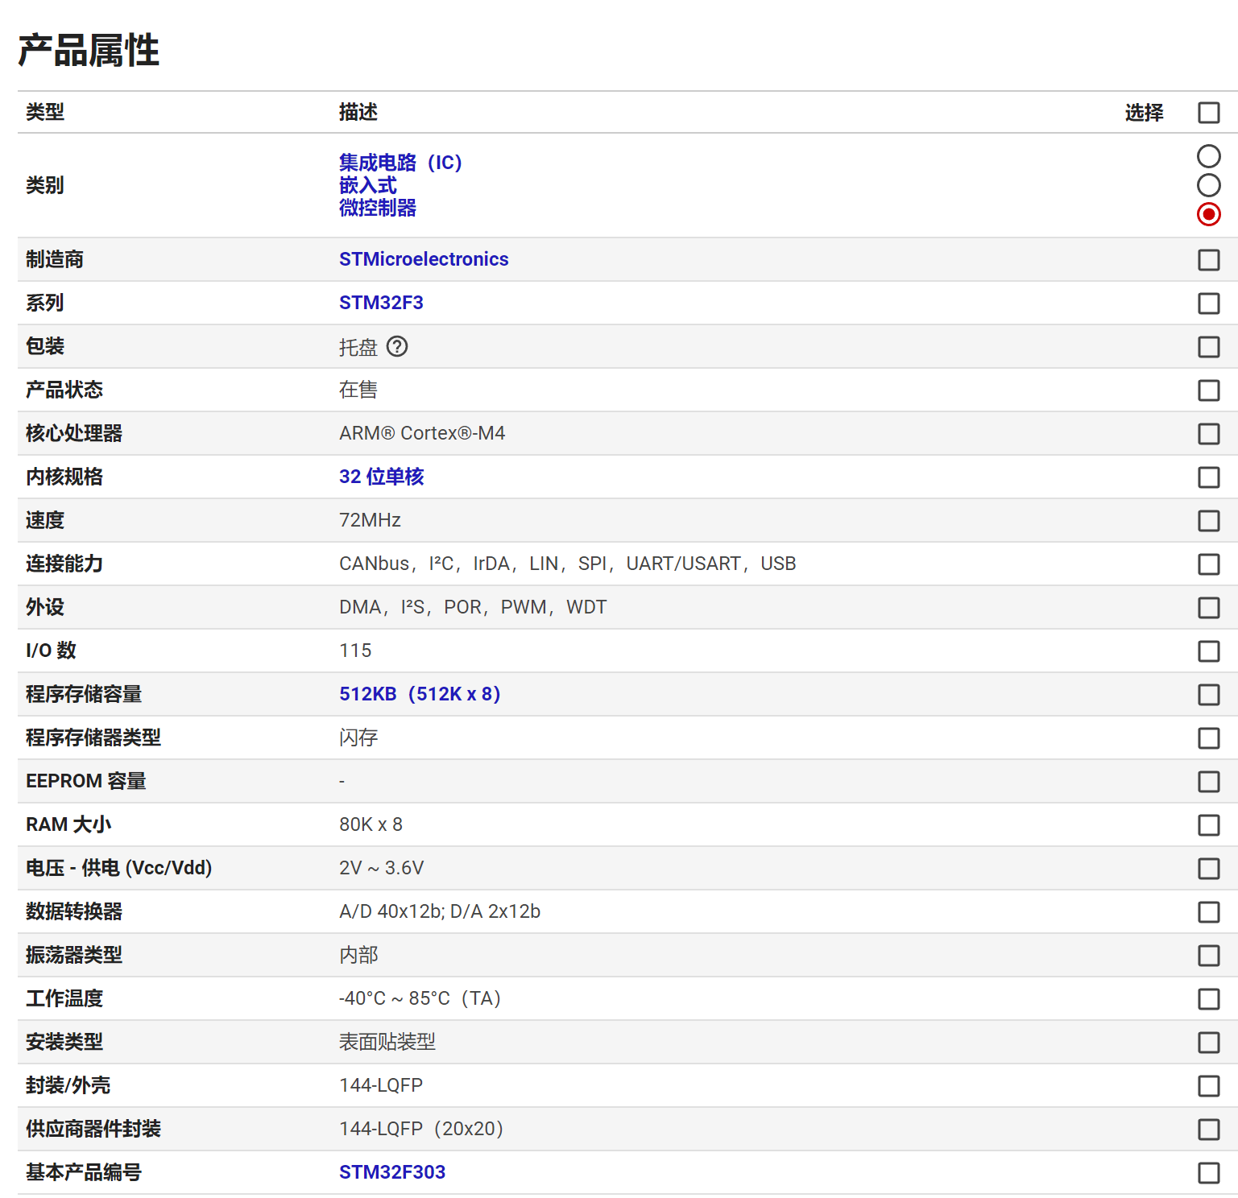This screenshot has width=1238, height=1198.
Task: Check the 连接能力 row checkbox
Action: pyautogui.click(x=1208, y=564)
